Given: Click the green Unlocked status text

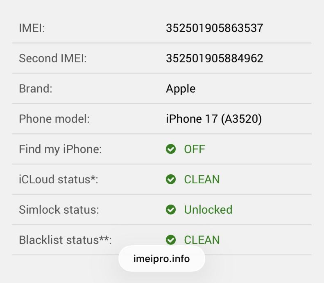Looking at the screenshot, I should 208,210.
